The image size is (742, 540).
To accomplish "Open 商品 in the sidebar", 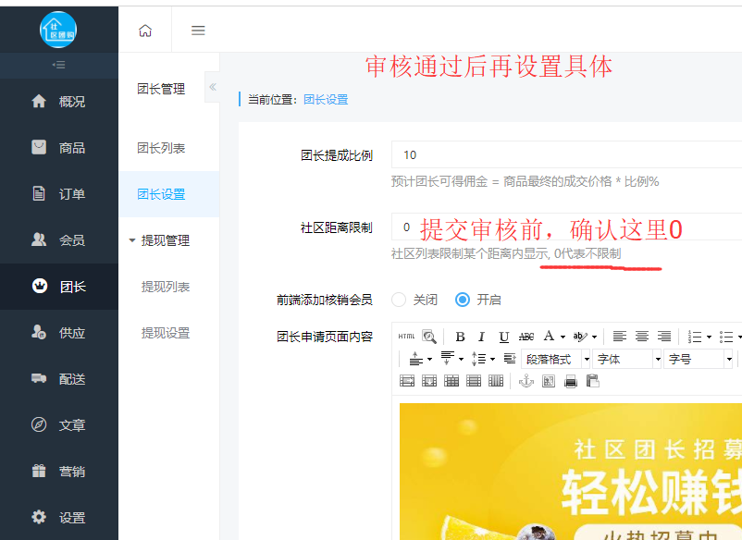I will [58, 148].
